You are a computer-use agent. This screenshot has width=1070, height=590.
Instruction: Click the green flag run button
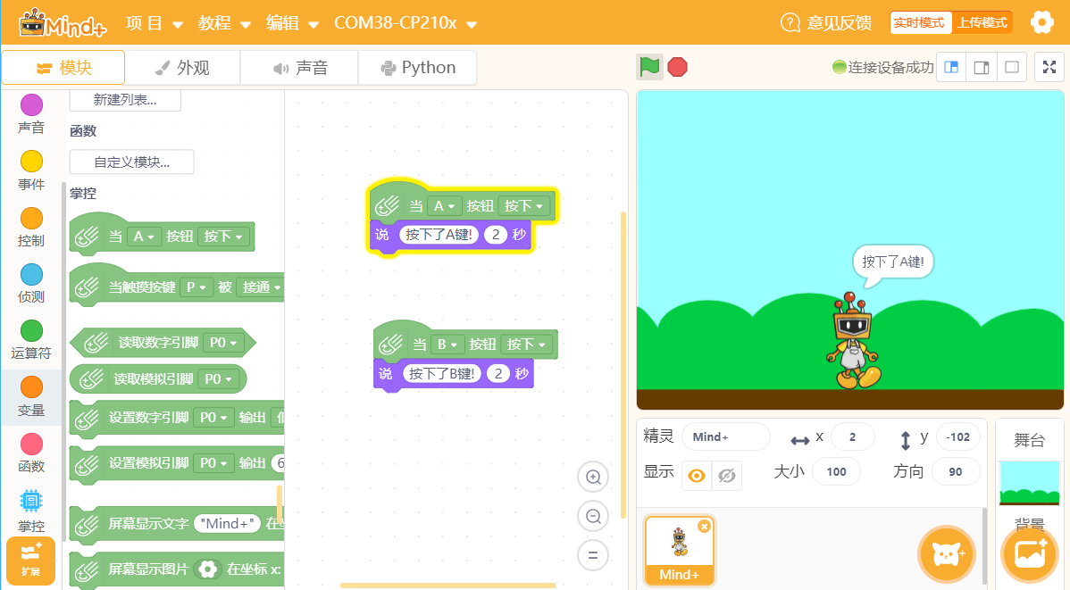[x=649, y=67]
